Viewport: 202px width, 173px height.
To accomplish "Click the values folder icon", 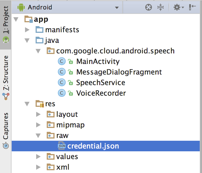I will click(51, 156).
